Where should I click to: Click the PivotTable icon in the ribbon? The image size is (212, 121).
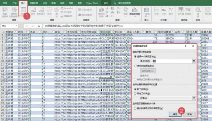click(x=5, y=12)
